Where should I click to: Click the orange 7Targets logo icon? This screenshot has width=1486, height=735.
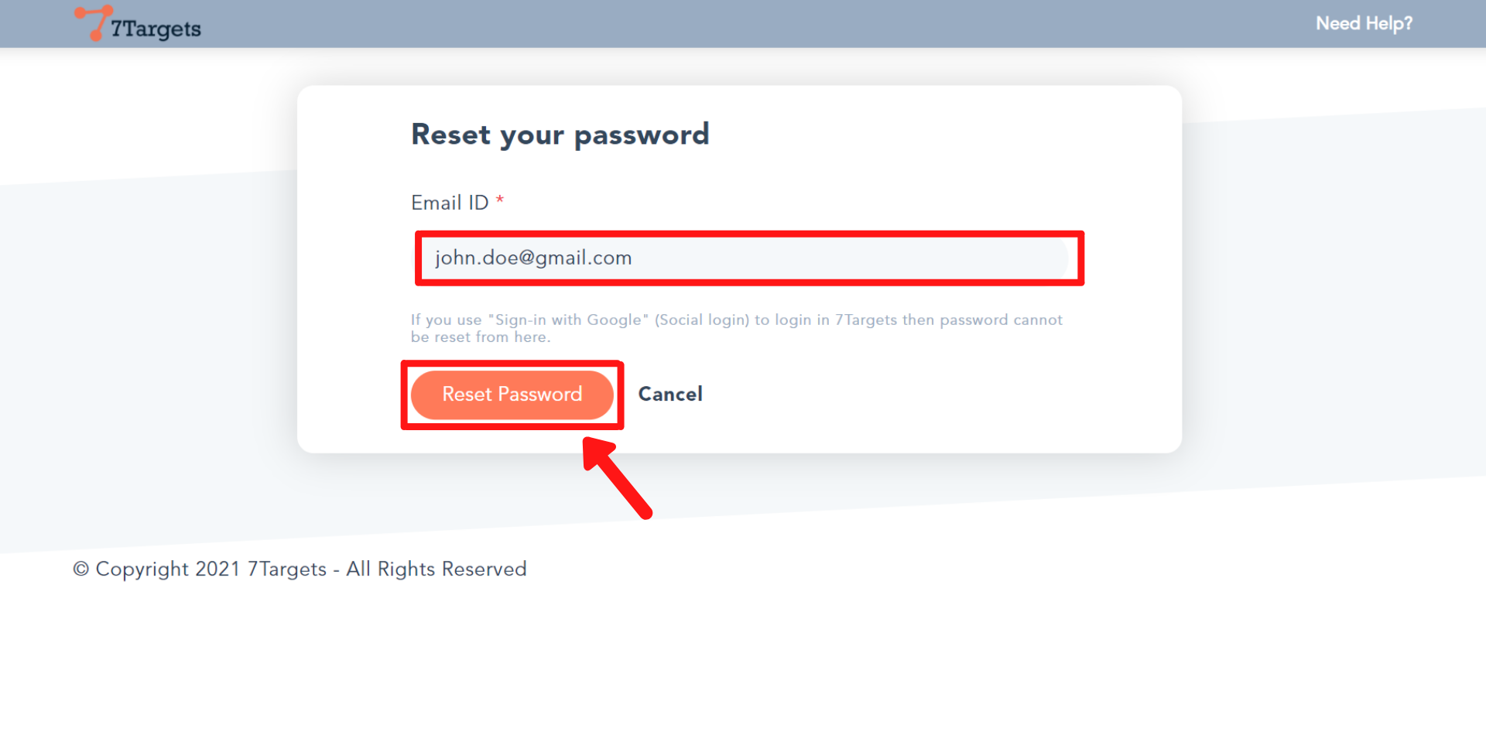click(x=93, y=22)
